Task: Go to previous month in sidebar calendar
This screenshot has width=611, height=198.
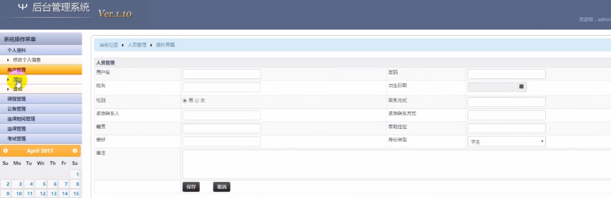Action: tap(5, 151)
